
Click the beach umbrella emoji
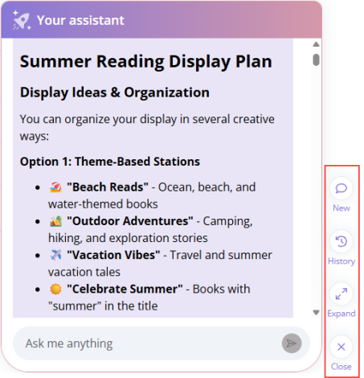[x=55, y=187]
